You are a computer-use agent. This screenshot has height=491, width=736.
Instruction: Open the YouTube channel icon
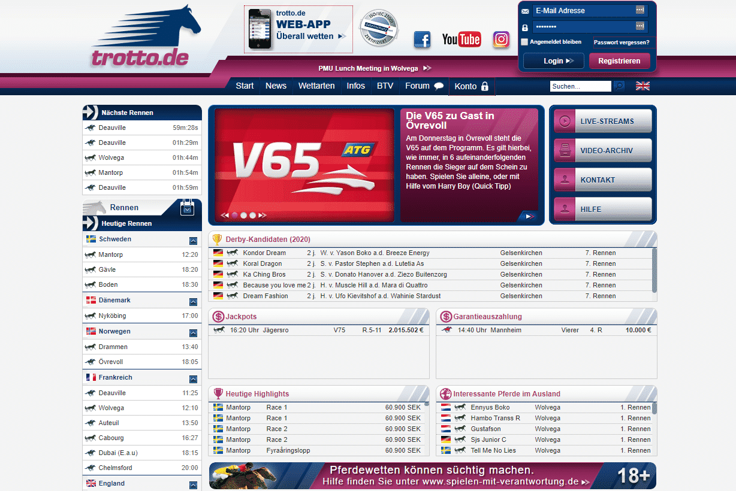pyautogui.click(x=461, y=40)
